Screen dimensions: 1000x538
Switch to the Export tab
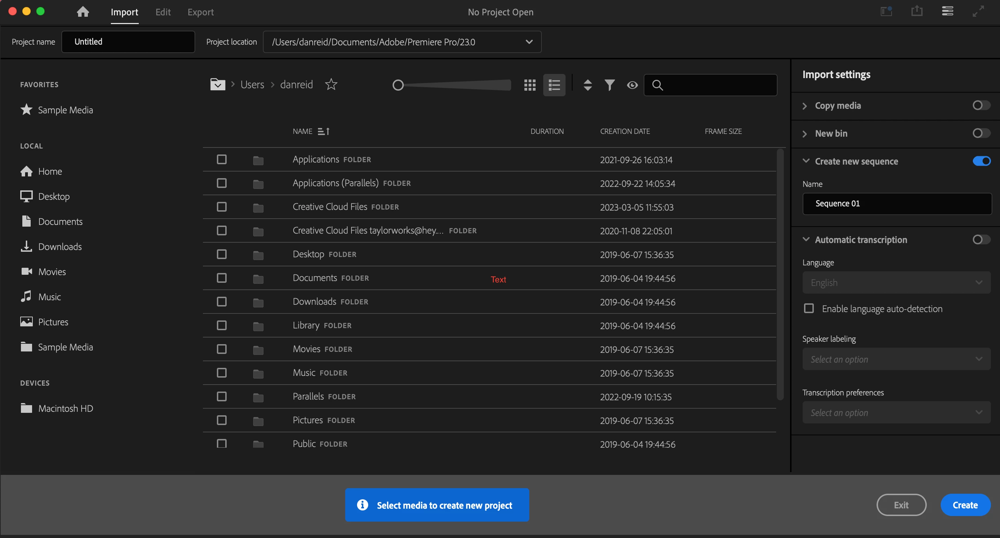(x=200, y=12)
